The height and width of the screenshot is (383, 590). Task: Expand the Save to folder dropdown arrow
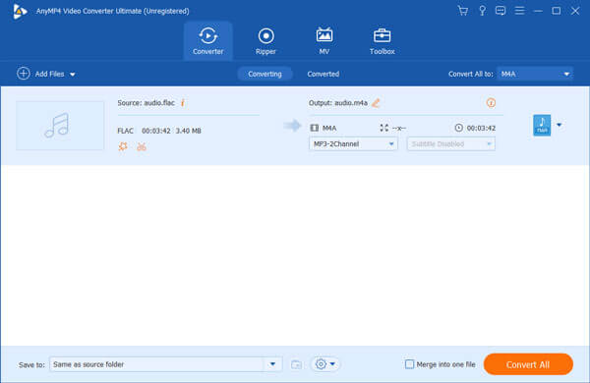[272, 364]
